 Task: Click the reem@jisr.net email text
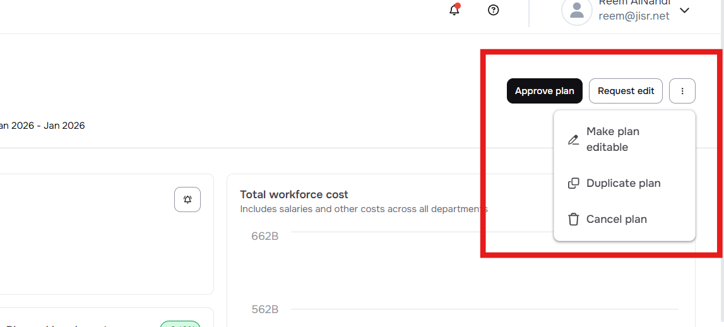pyautogui.click(x=634, y=16)
